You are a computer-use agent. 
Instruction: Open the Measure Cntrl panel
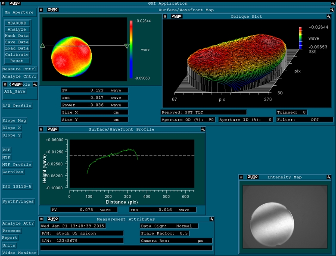tap(19, 69)
